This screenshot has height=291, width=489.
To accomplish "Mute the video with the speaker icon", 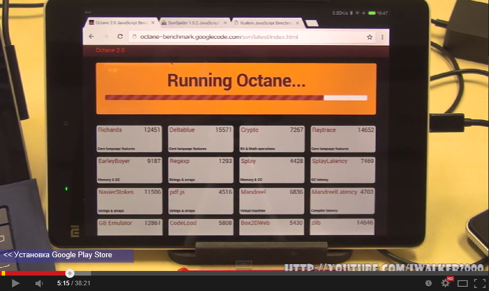I will click(x=39, y=283).
